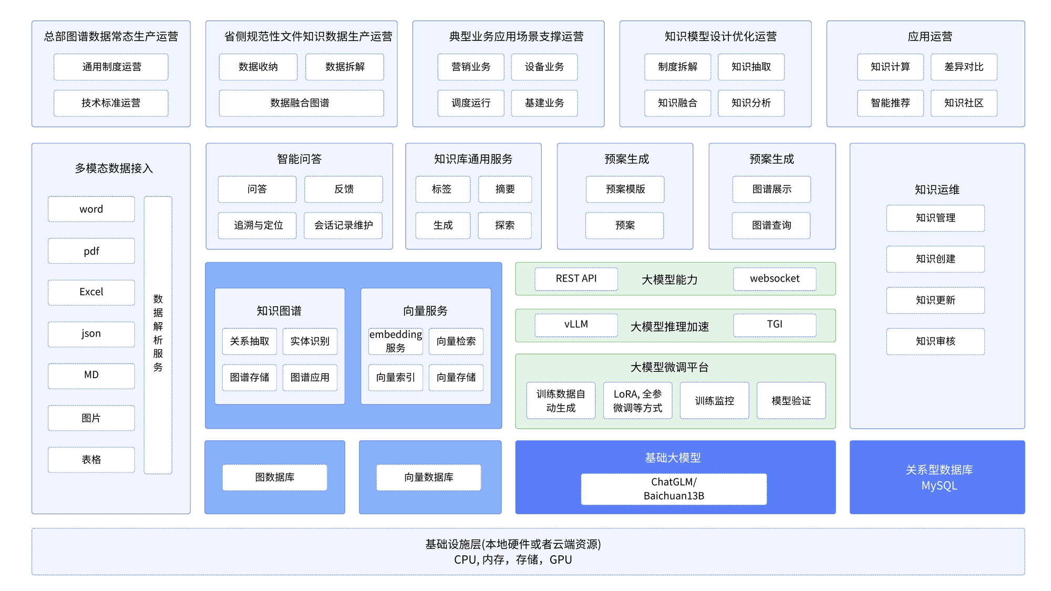Click the word file type box
This screenshot has width=1051, height=591.
point(91,209)
